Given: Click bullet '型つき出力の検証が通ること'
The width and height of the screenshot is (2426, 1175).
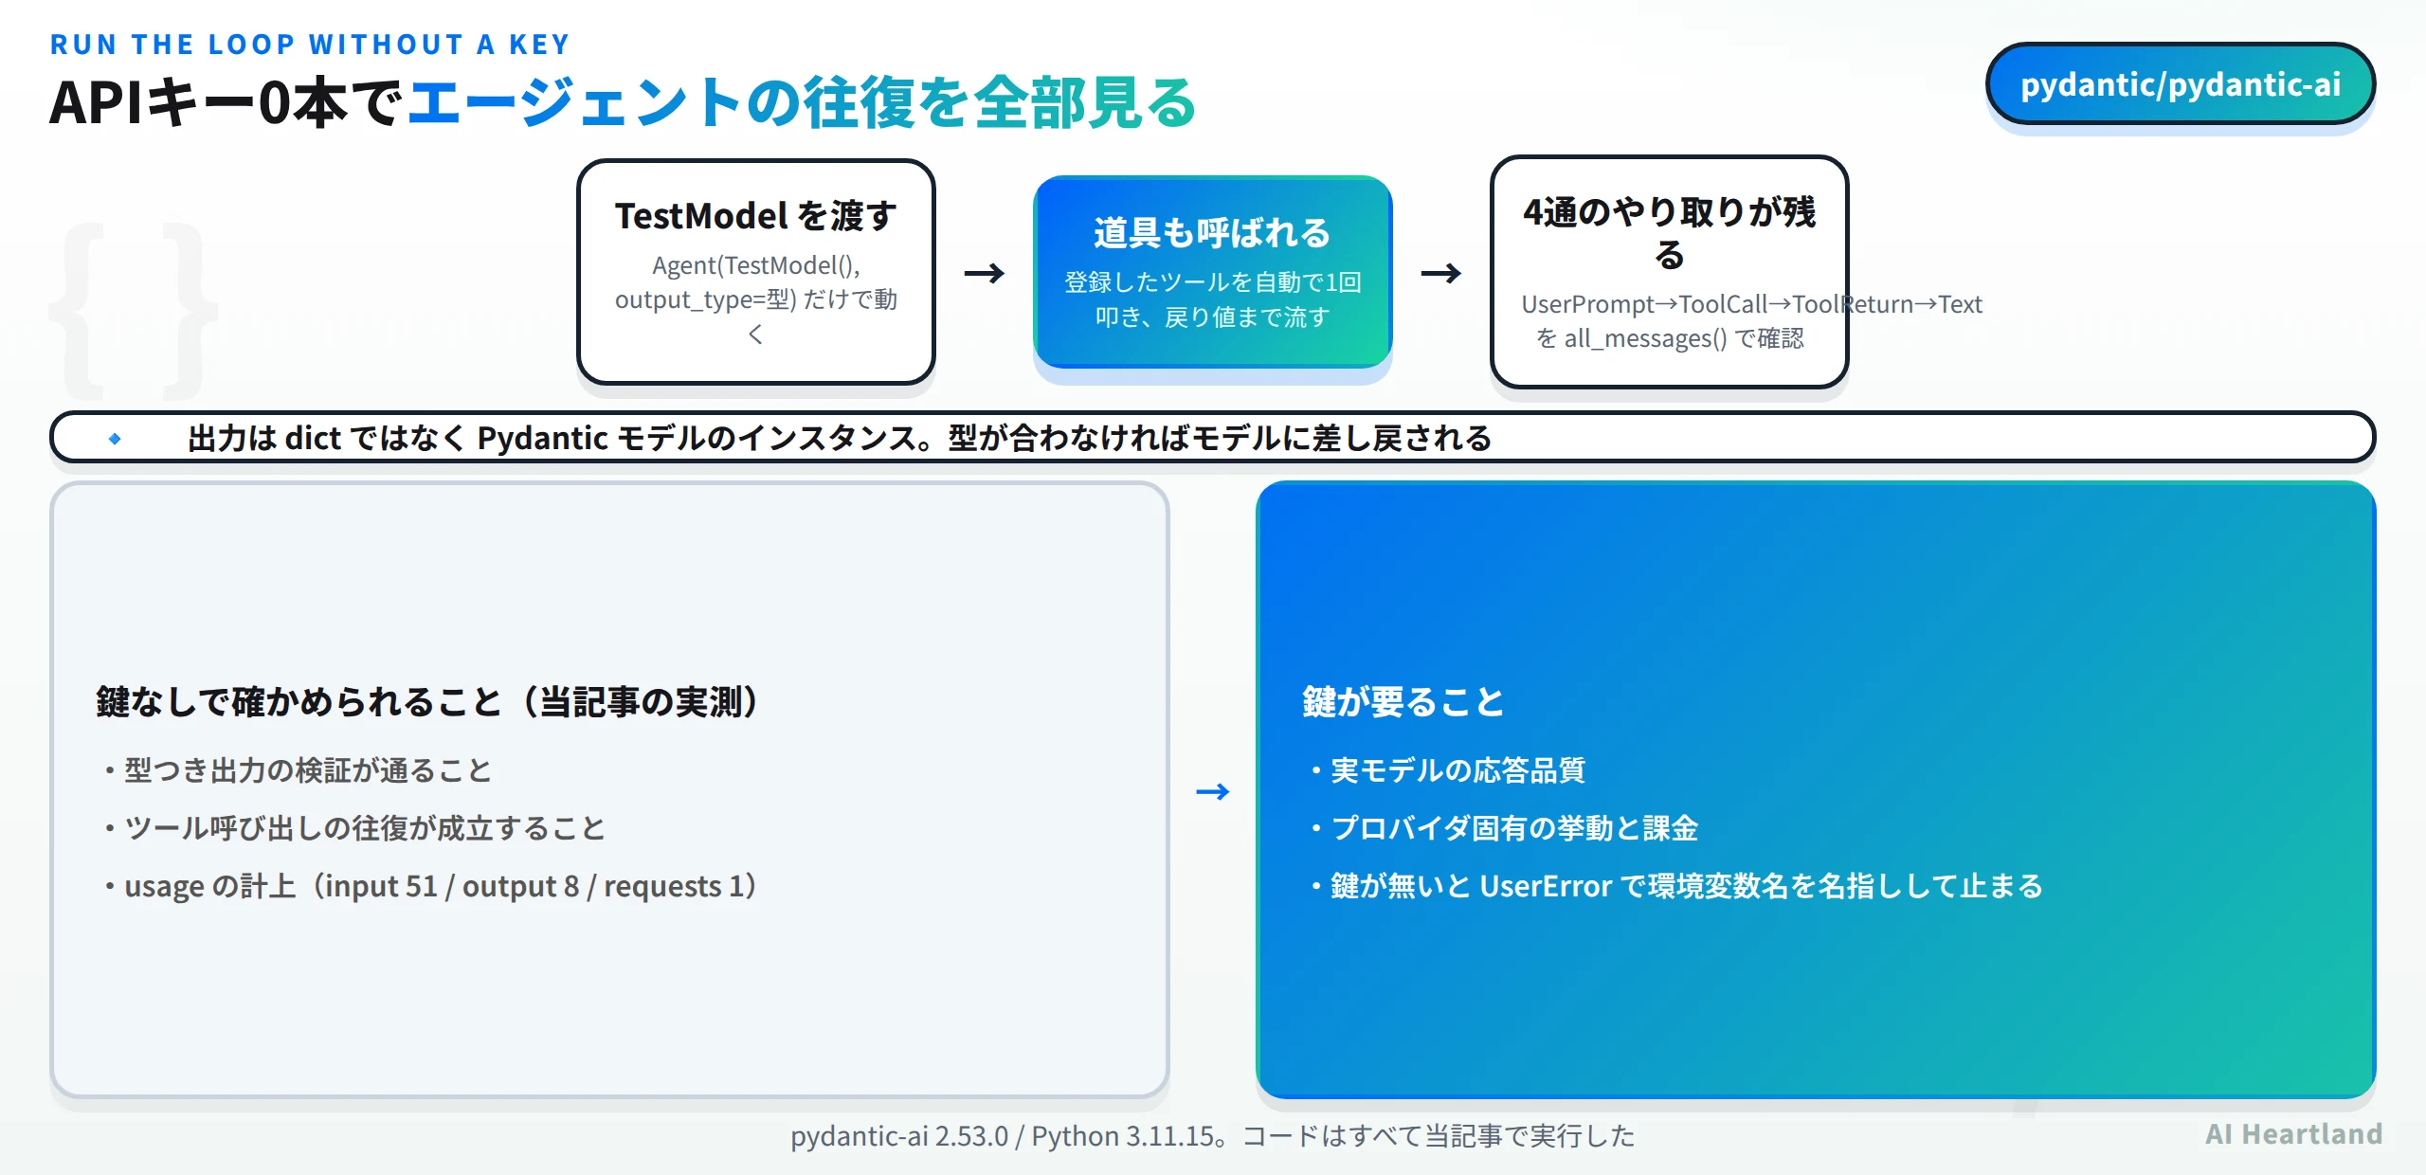Looking at the screenshot, I should 299,769.
